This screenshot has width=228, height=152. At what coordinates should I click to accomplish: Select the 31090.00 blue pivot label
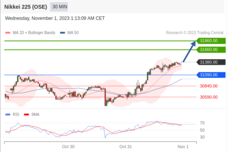211,75
